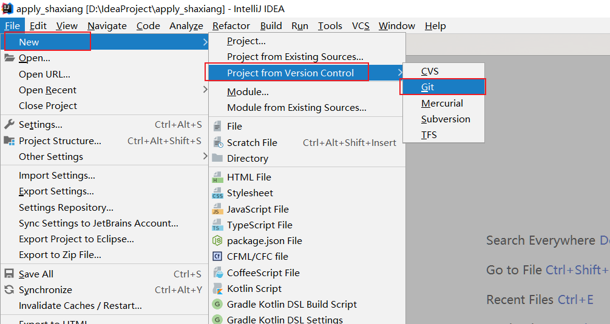
Task: Click the Go to File hint text
Action: pyautogui.click(x=514, y=269)
